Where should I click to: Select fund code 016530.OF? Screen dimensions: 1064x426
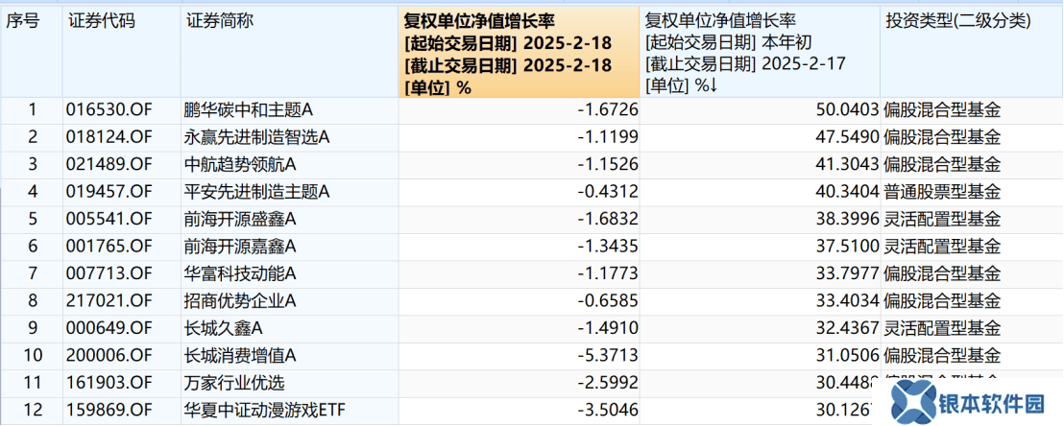104,110
